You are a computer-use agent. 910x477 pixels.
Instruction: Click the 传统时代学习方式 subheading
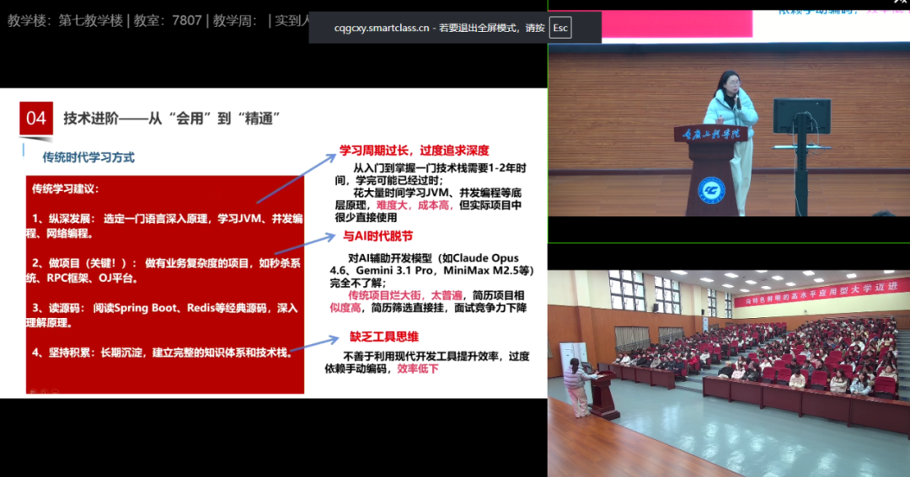(x=88, y=157)
